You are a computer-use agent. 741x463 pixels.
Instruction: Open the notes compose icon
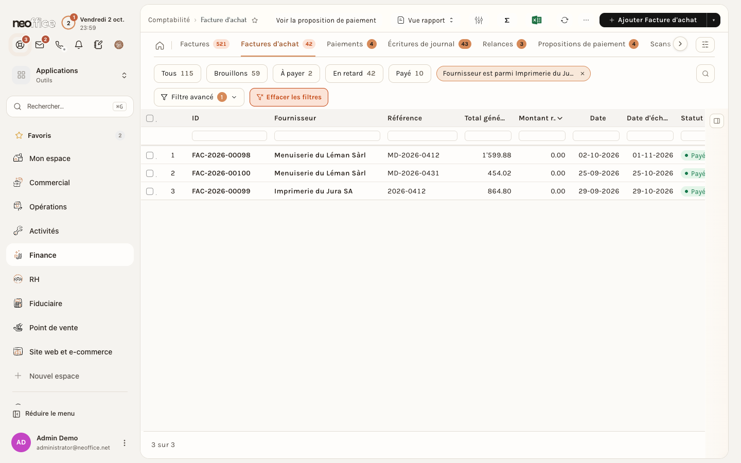[98, 45]
